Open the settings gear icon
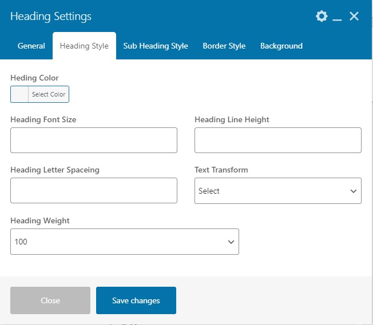Screen dimensions: 373x325 point(322,17)
